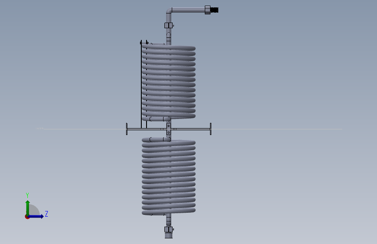Click the green Y axis arrow of triad

point(28,208)
